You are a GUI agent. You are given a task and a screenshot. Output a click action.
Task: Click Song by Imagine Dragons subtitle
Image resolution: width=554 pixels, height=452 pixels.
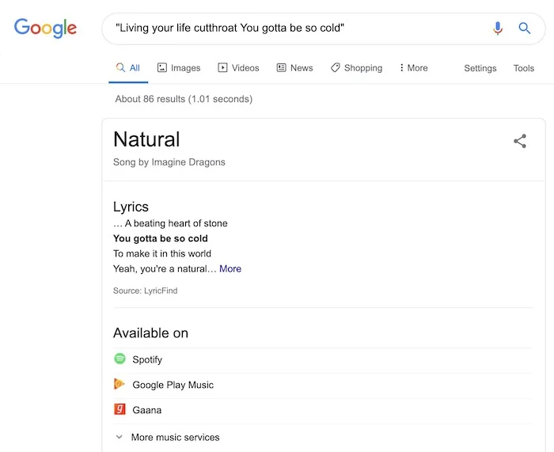[x=169, y=161]
